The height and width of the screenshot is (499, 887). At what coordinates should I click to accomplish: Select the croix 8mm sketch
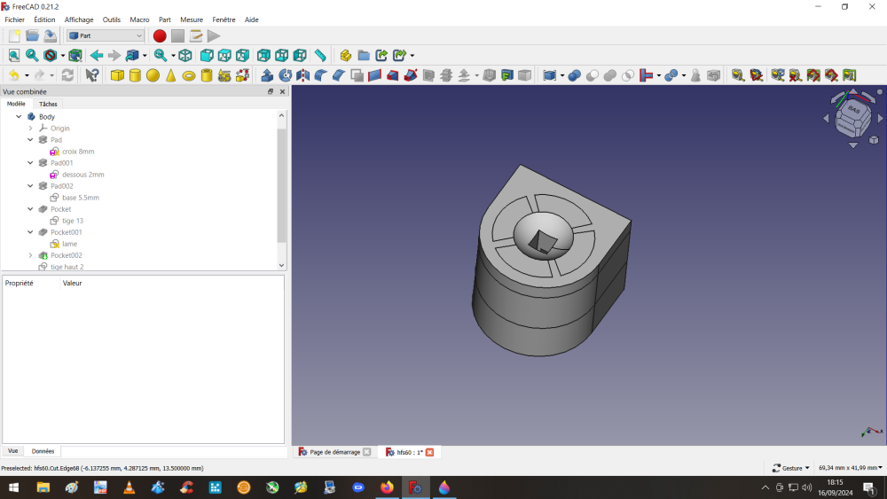pyautogui.click(x=78, y=152)
